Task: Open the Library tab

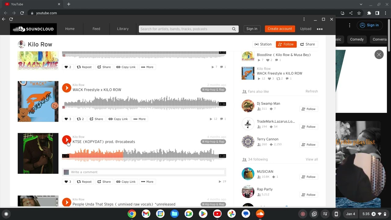Action: [123, 29]
